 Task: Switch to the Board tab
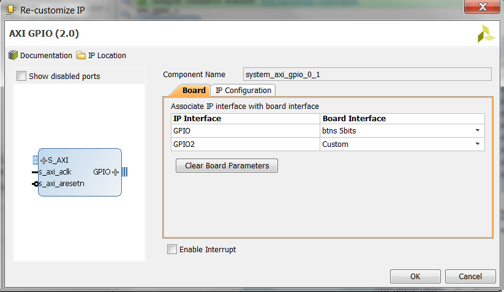(x=194, y=91)
